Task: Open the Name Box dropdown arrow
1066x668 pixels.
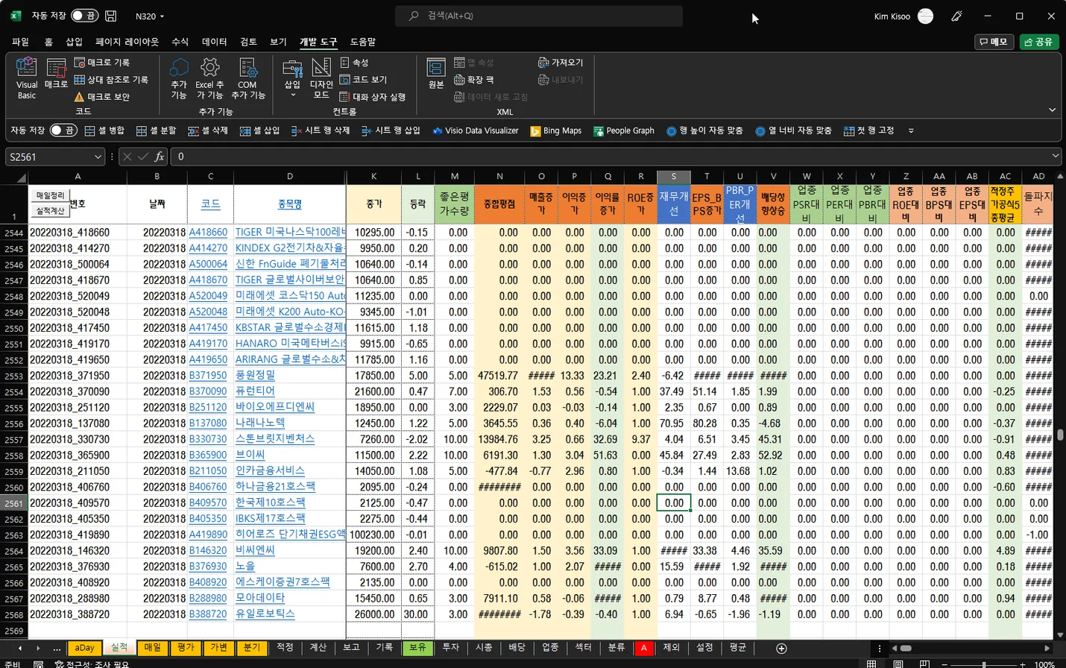Action: click(x=98, y=157)
